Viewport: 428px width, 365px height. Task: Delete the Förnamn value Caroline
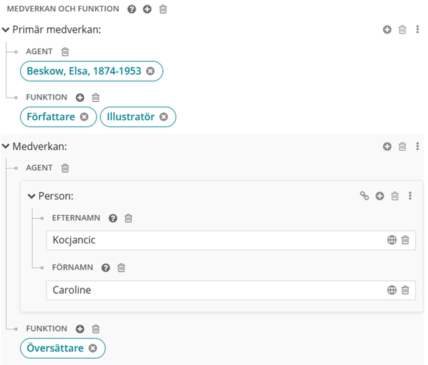405,290
